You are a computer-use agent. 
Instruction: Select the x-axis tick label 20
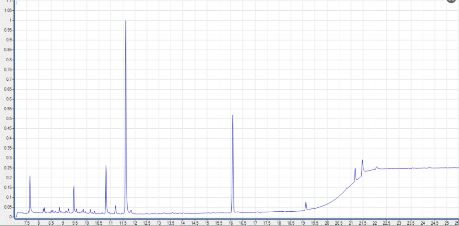pyautogui.click(x=327, y=222)
